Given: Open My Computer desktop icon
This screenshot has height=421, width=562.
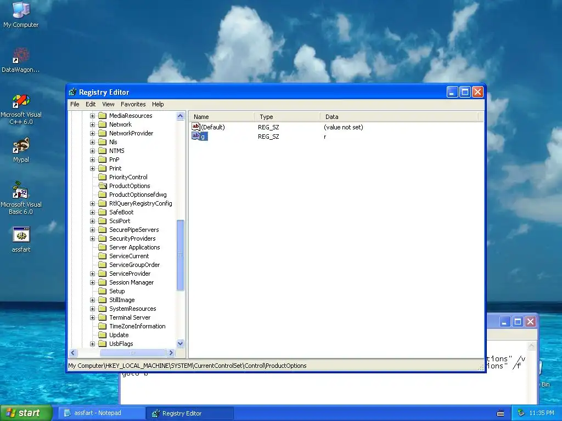Looking at the screenshot, I should point(21,14).
